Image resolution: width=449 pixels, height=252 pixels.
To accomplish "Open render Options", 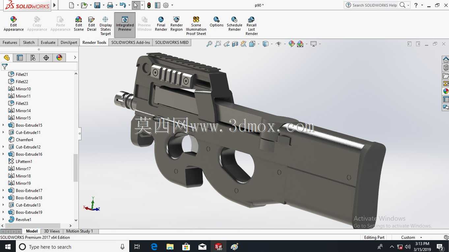I will [x=217, y=22].
